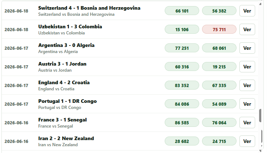Open the Portugal 1 - 1 DR Congo title

(67, 101)
